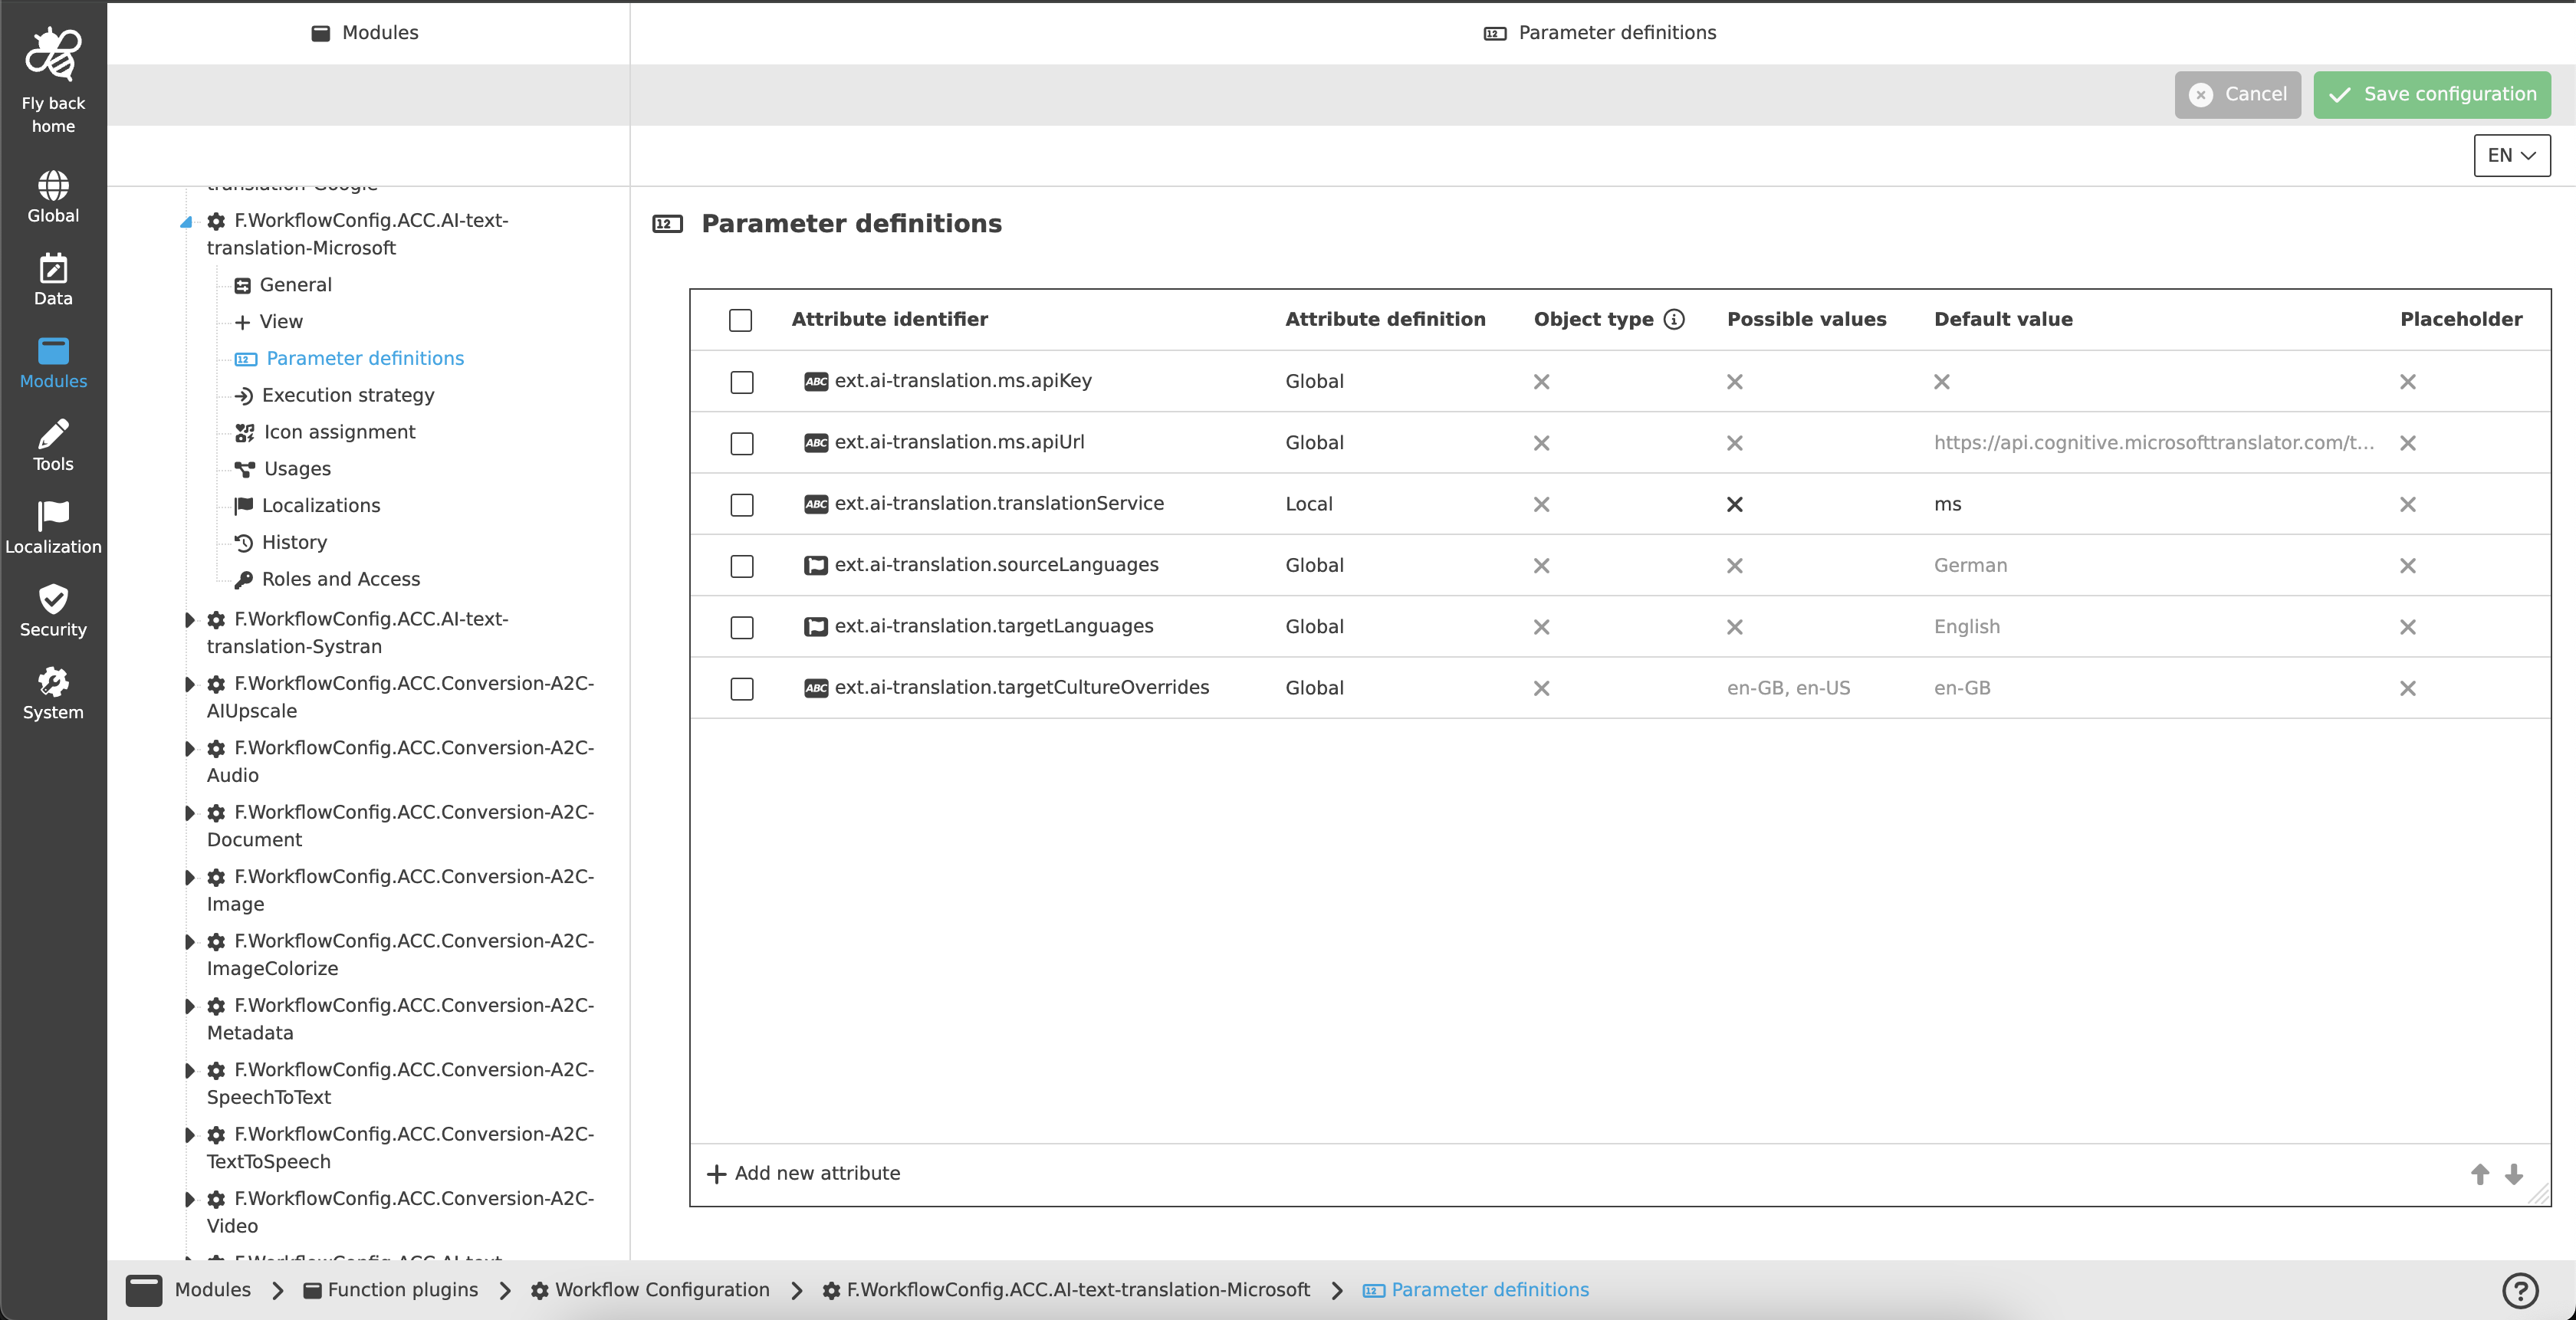Select Execution strategy in the tree
Viewport: 2576px width, 1320px height.
tap(347, 394)
